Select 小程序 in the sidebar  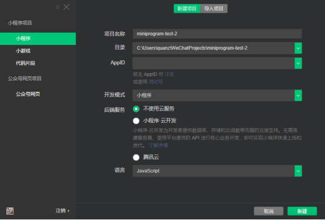38,39
